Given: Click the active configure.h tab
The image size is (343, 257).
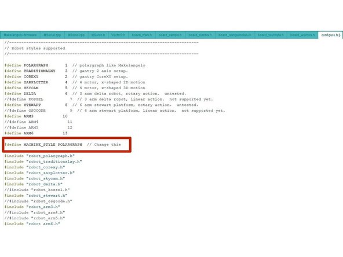Looking at the screenshot, I should coord(330,35).
